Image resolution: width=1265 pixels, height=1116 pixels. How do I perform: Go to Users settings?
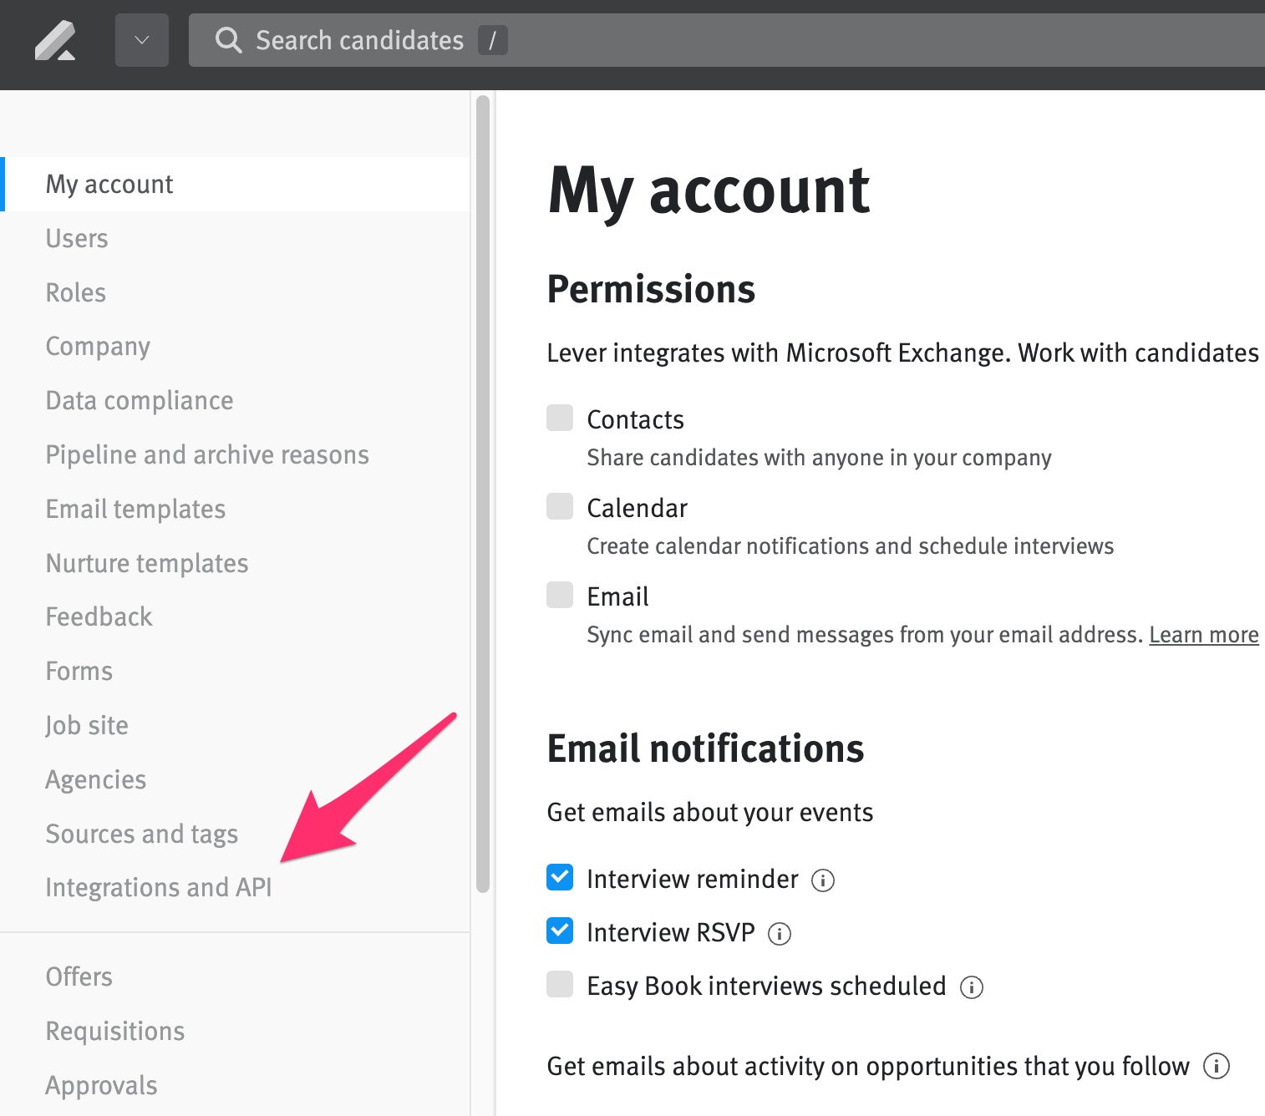pyautogui.click(x=77, y=239)
